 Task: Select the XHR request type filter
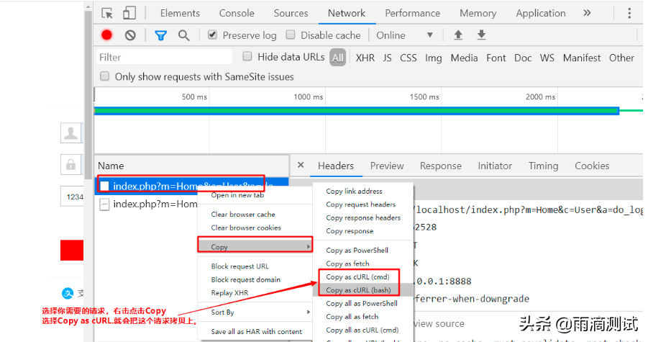(365, 58)
